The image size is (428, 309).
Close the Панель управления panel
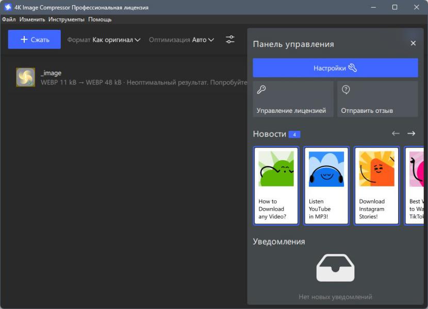coord(413,43)
